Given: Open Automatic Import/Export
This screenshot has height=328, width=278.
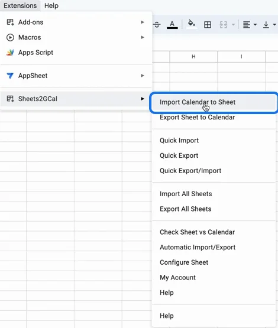Looking at the screenshot, I should pyautogui.click(x=214, y=247).
